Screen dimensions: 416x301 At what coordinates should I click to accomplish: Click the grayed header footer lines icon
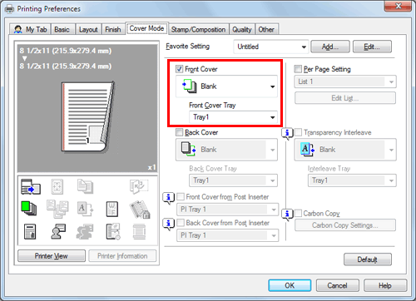(x=139, y=232)
